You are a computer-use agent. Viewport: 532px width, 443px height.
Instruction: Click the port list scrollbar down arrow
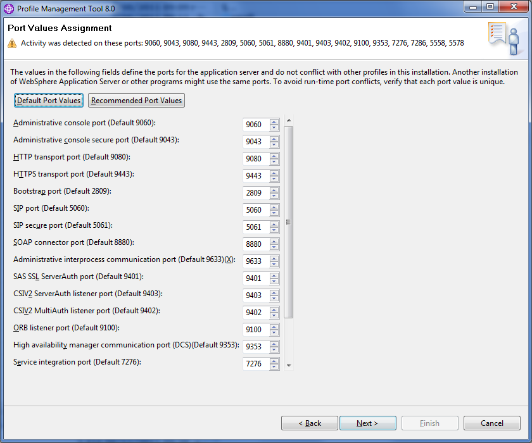289,365
